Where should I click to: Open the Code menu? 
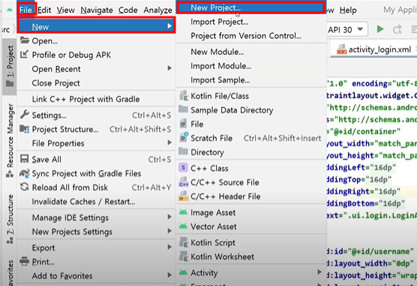click(x=128, y=10)
